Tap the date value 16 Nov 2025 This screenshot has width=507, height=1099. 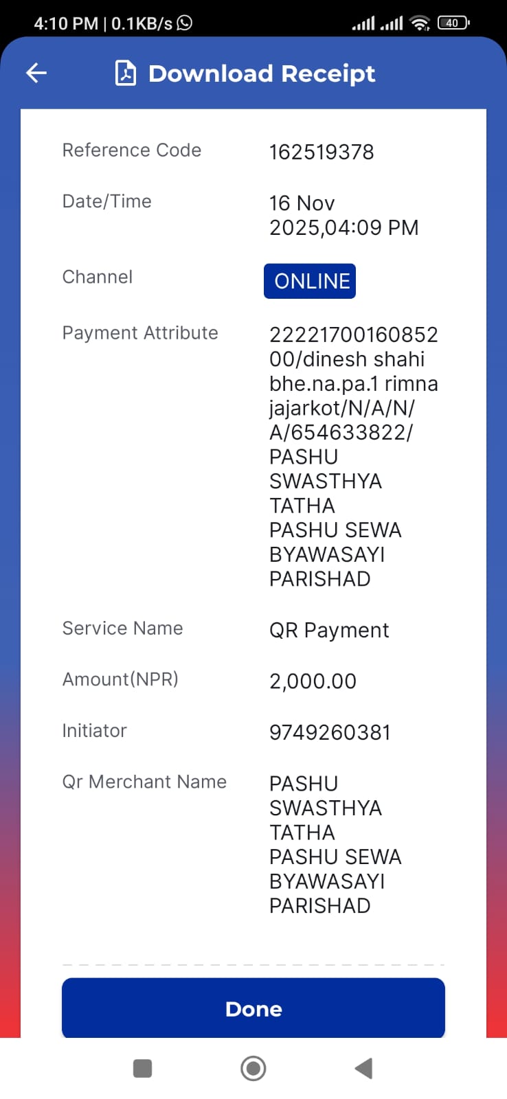point(343,215)
